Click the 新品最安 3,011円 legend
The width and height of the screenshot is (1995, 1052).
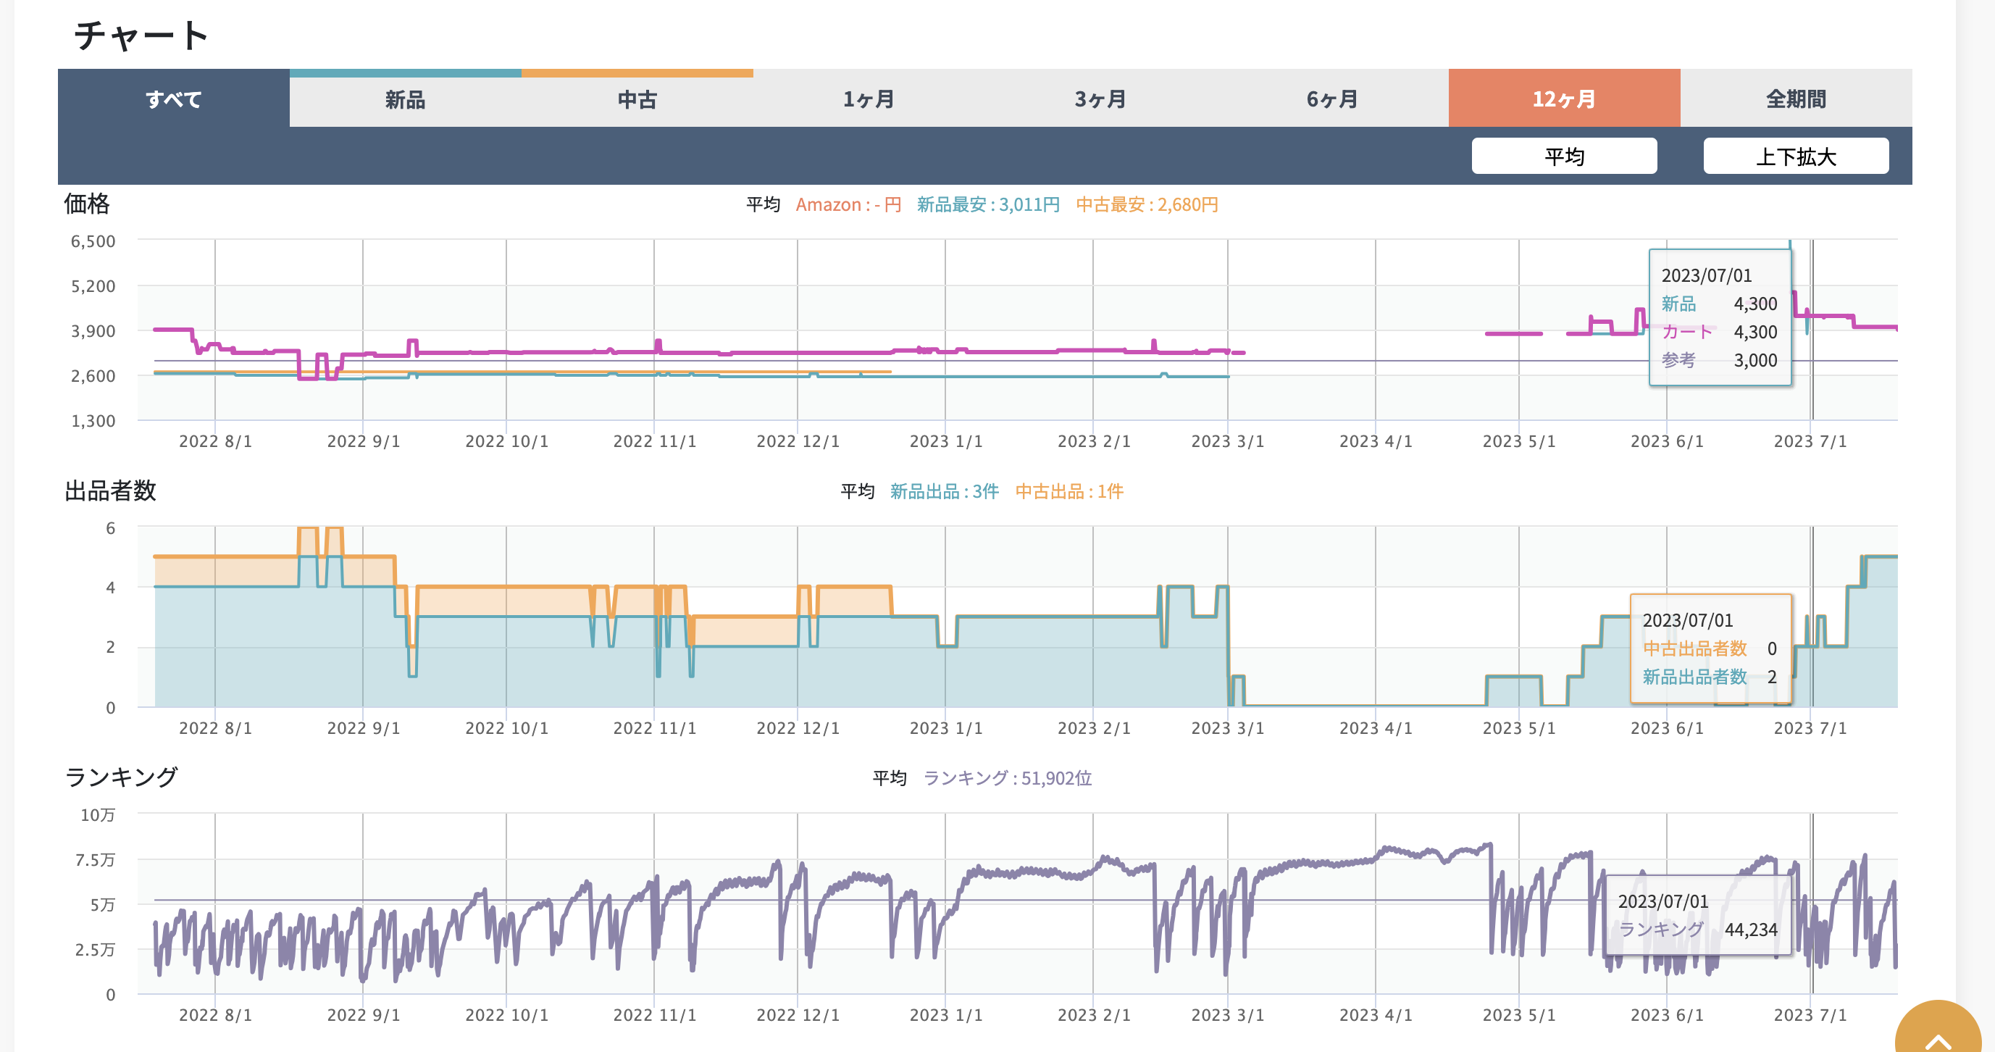(x=988, y=204)
